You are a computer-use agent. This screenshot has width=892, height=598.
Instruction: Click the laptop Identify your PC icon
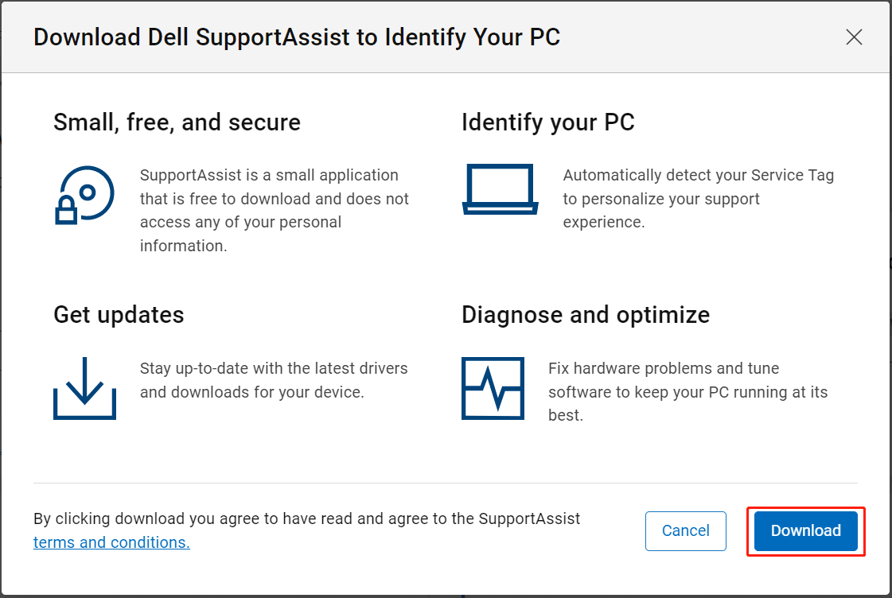coord(499,189)
